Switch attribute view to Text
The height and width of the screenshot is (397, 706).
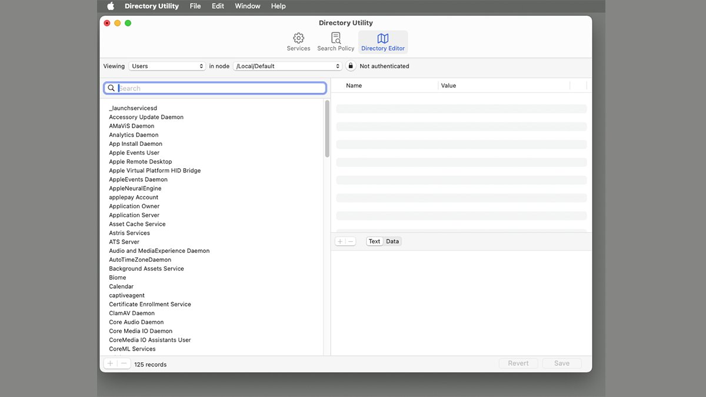tap(374, 241)
